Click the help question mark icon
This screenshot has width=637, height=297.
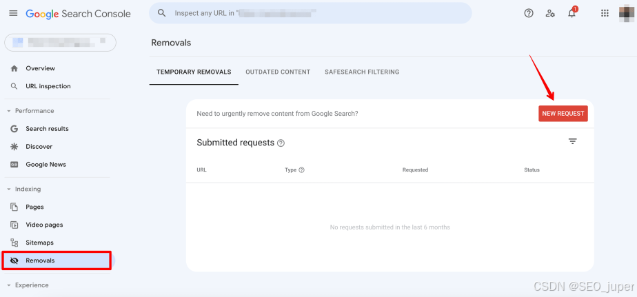[x=529, y=13]
